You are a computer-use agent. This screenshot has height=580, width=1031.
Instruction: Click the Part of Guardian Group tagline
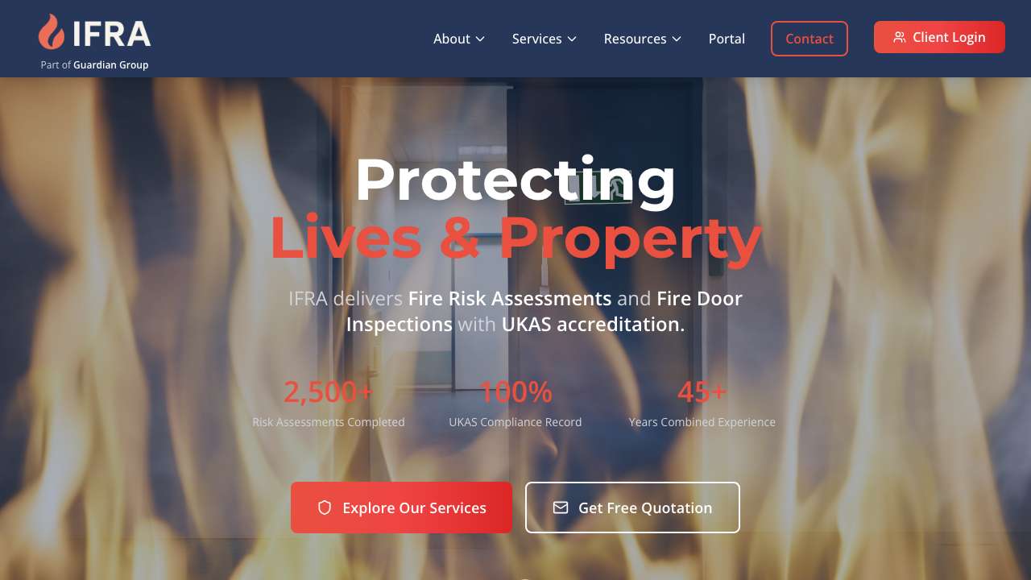click(x=94, y=64)
